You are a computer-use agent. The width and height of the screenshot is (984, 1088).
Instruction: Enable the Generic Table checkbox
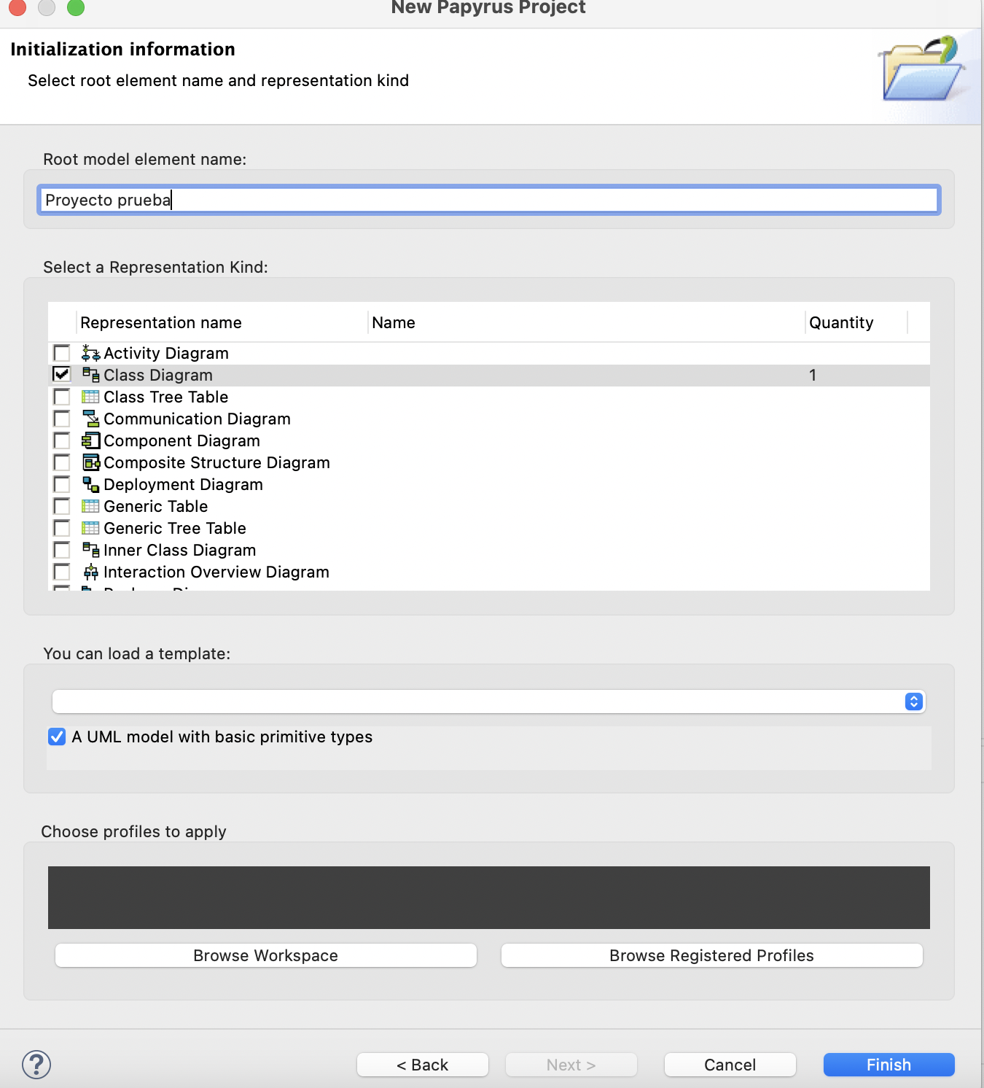pyautogui.click(x=62, y=506)
